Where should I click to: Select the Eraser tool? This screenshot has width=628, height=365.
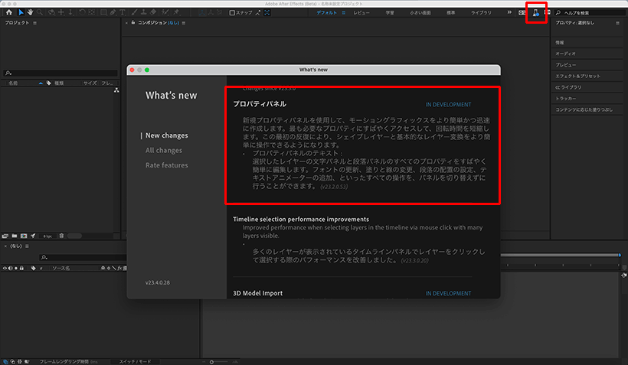point(153,12)
